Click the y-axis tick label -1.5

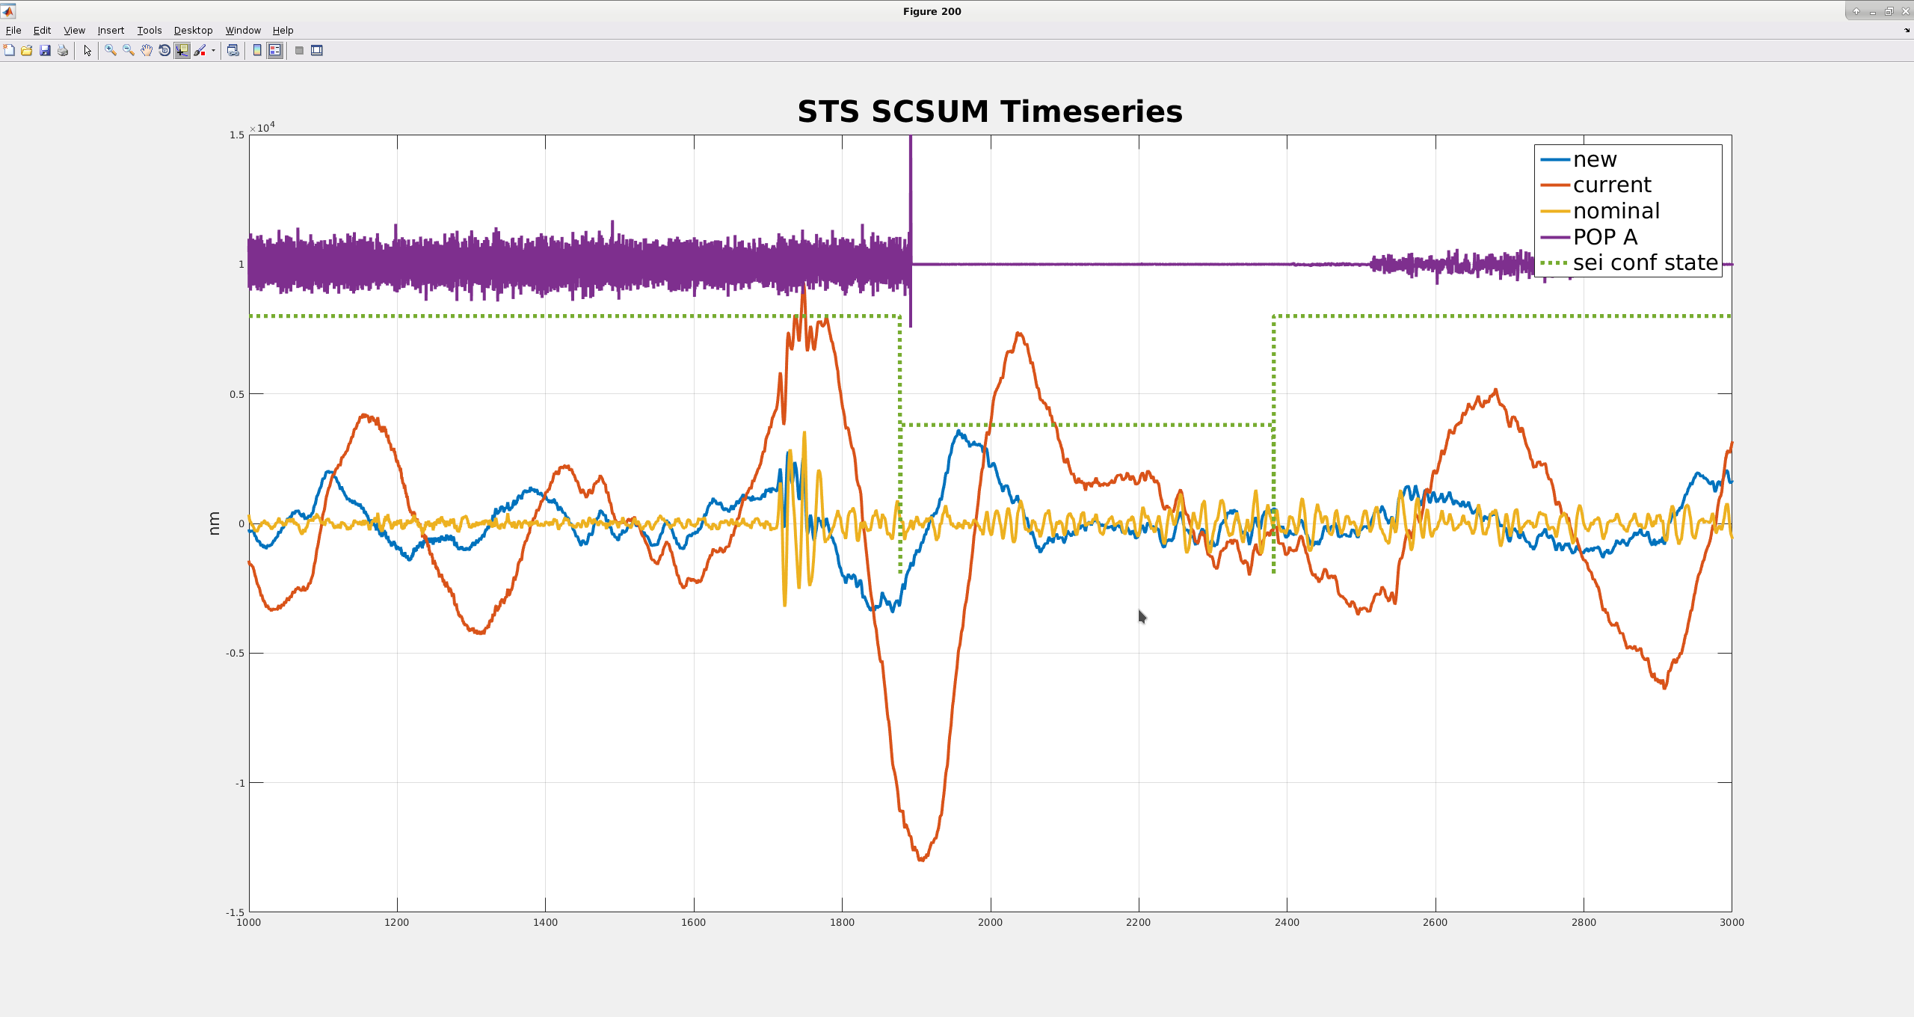click(235, 912)
